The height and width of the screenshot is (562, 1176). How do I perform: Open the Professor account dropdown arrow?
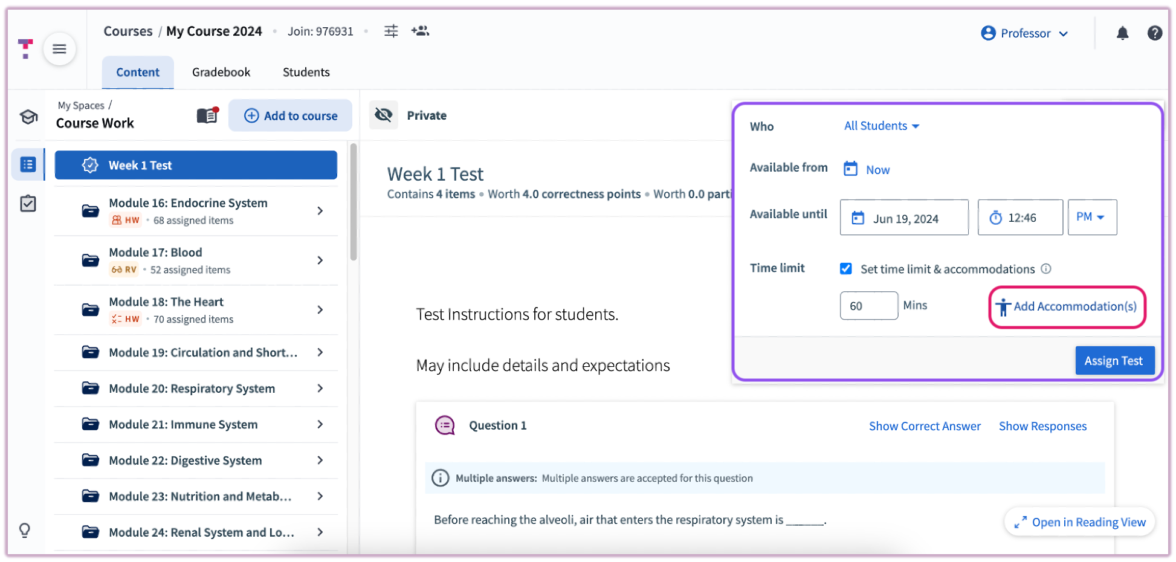(x=1064, y=34)
